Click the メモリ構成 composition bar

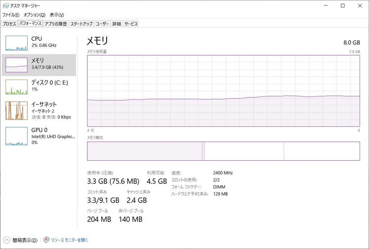(x=223, y=151)
